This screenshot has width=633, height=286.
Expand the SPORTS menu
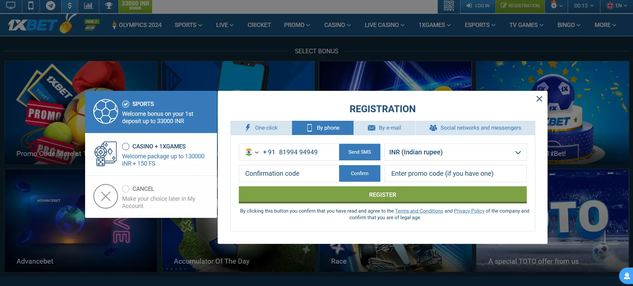(x=188, y=25)
